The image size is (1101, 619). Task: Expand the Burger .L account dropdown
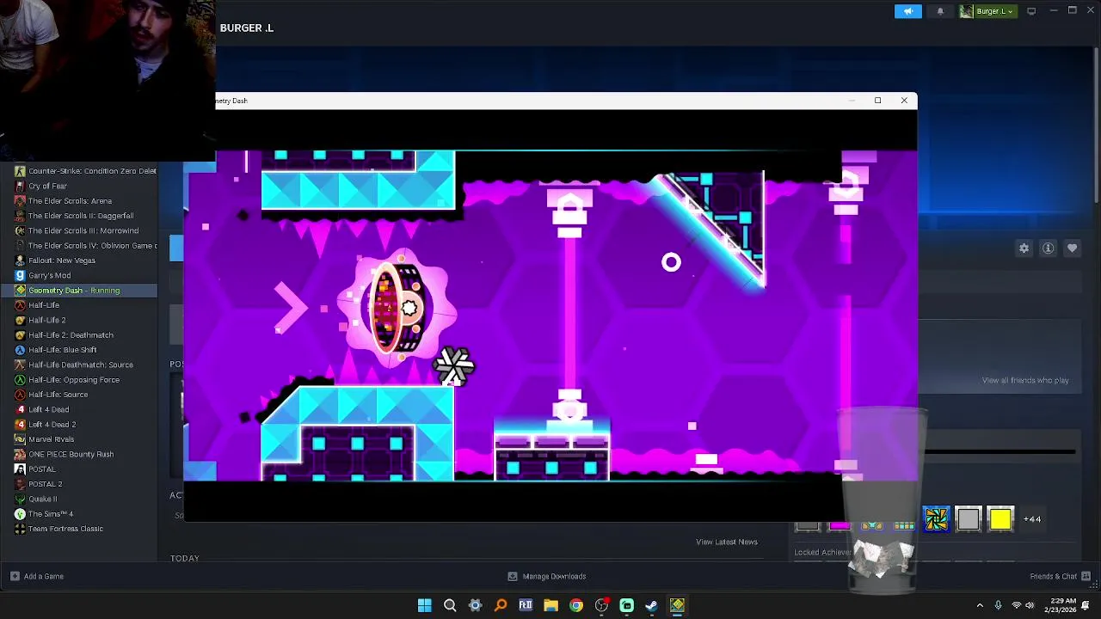tap(988, 11)
